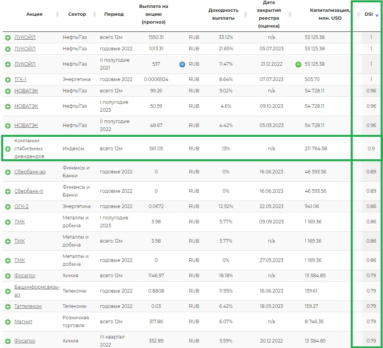Sort by the Акция column arrows
The image size is (383, 348).
(x=57, y=15)
